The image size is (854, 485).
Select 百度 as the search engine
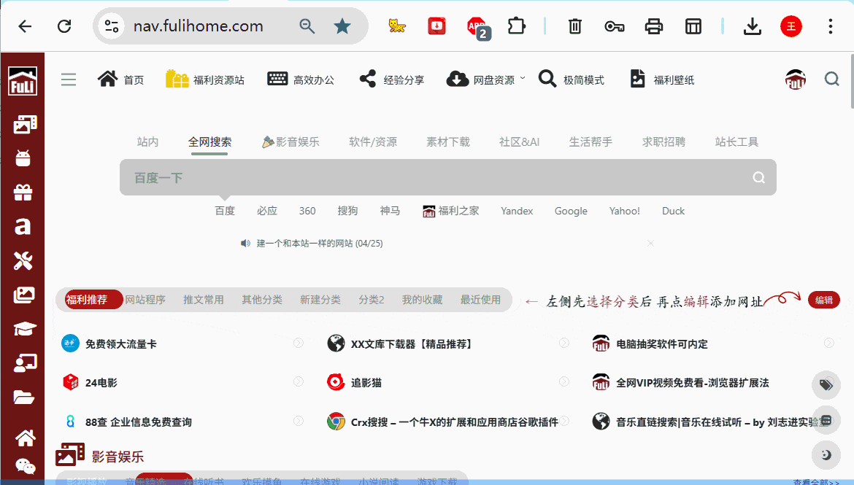tap(225, 211)
